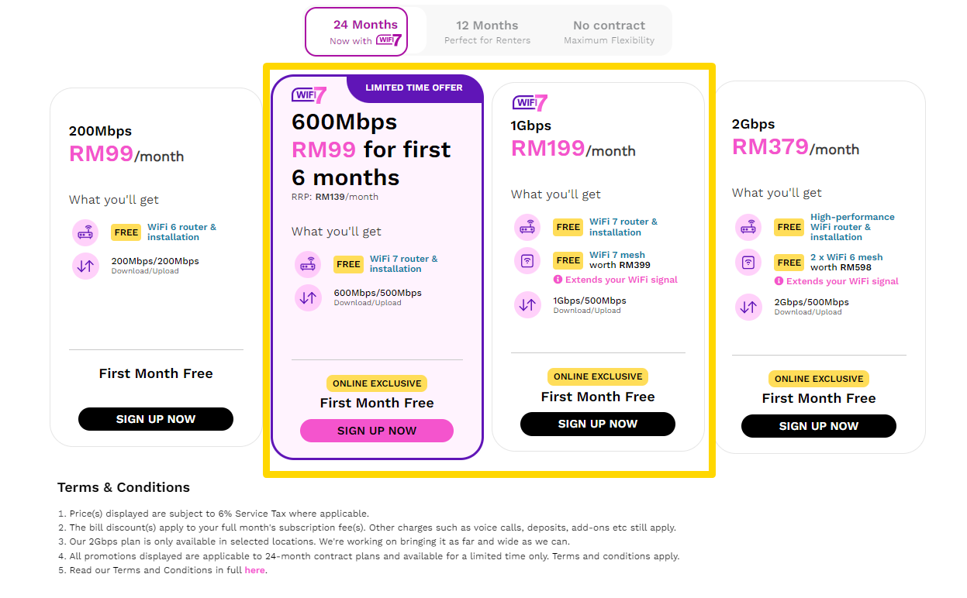Click speed arrows icon in 600Mbps plan
The height and width of the screenshot is (598, 967).
point(308,297)
